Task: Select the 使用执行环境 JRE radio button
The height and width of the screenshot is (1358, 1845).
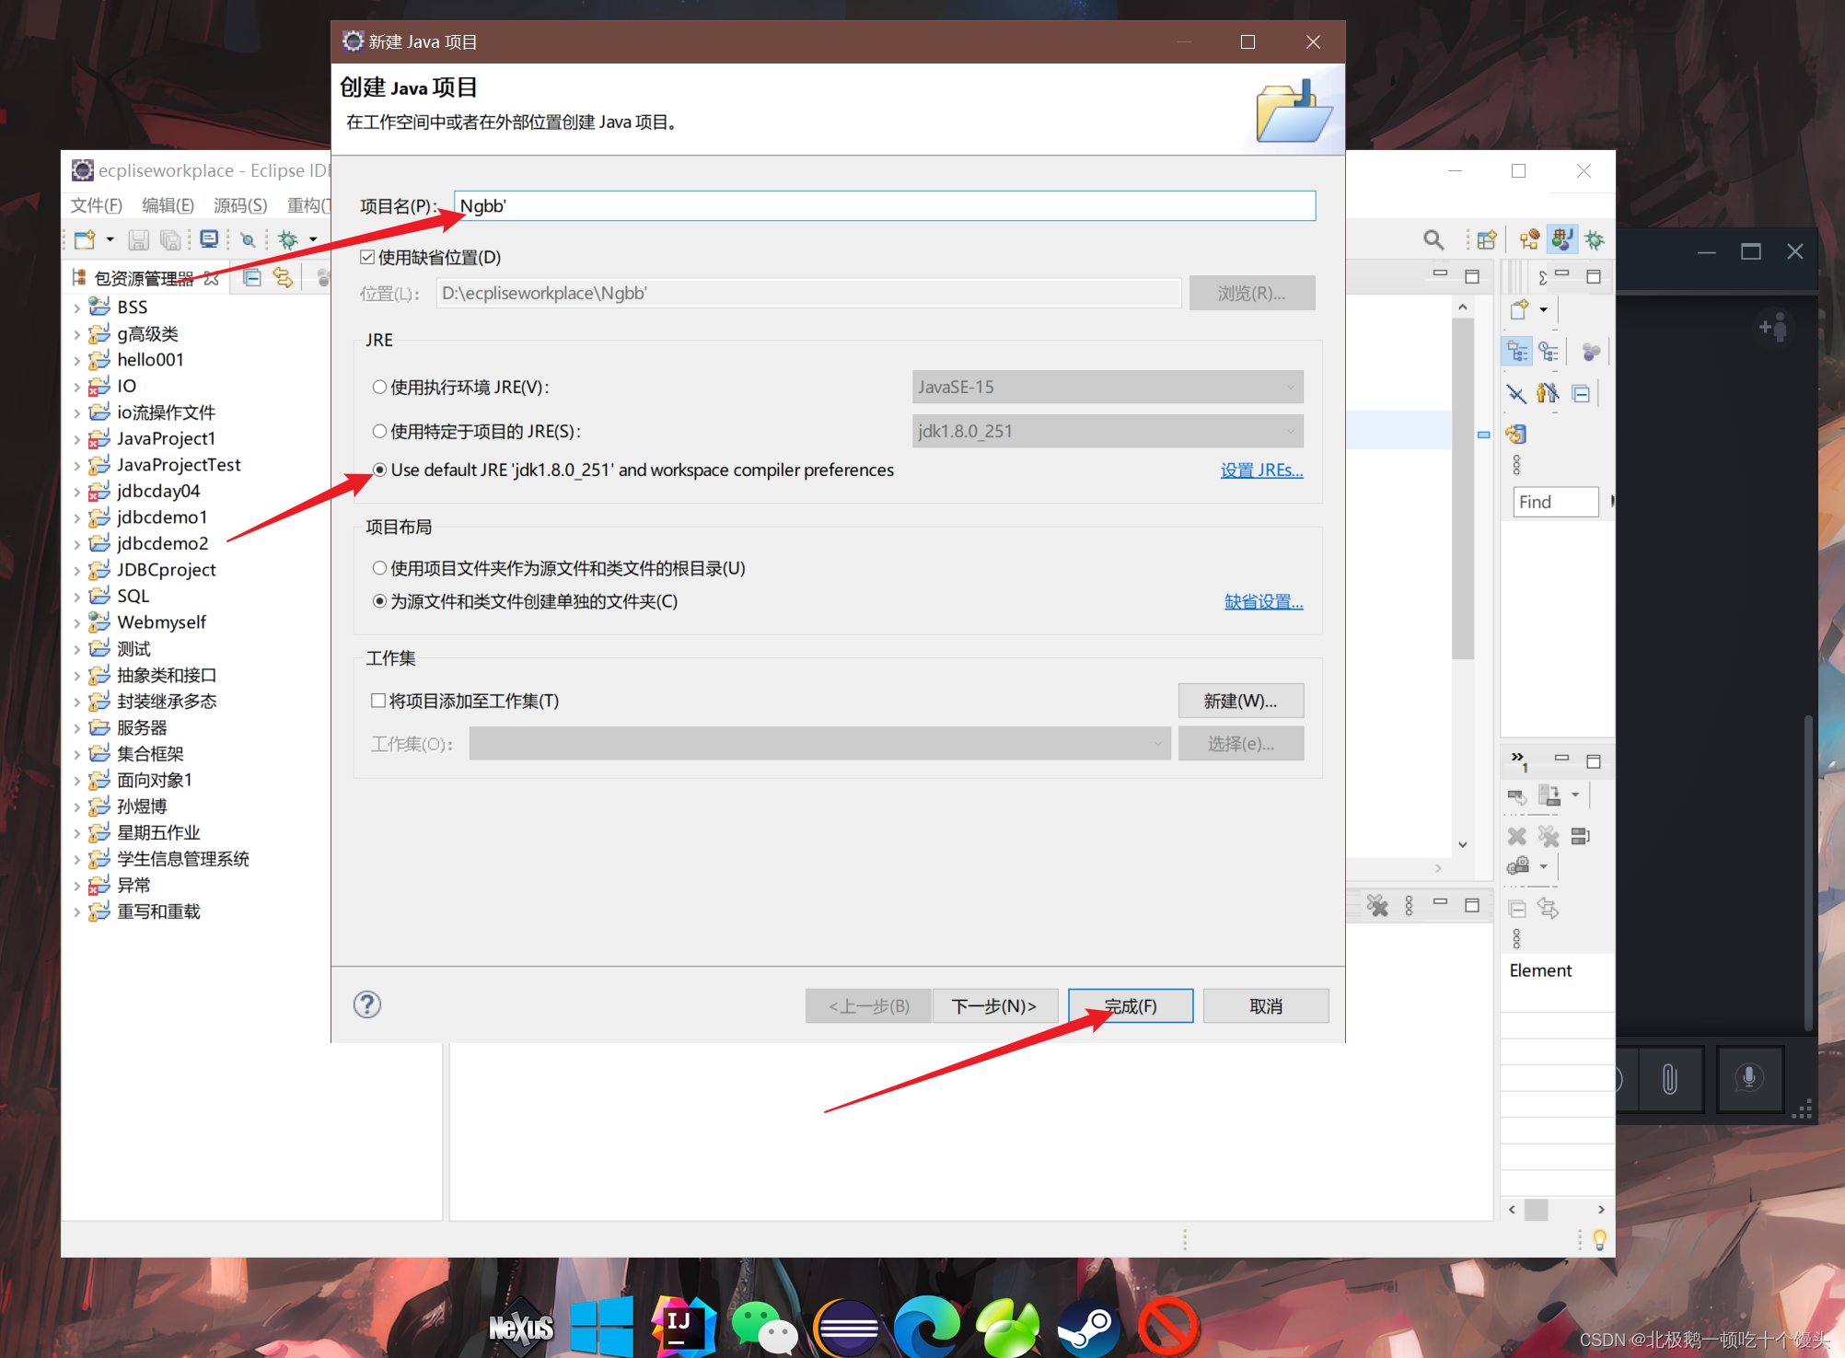Action: click(379, 388)
